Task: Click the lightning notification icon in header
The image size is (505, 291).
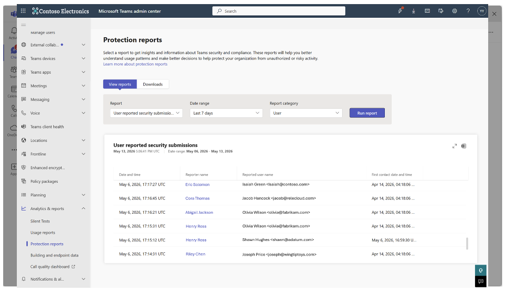Action: coord(400,10)
